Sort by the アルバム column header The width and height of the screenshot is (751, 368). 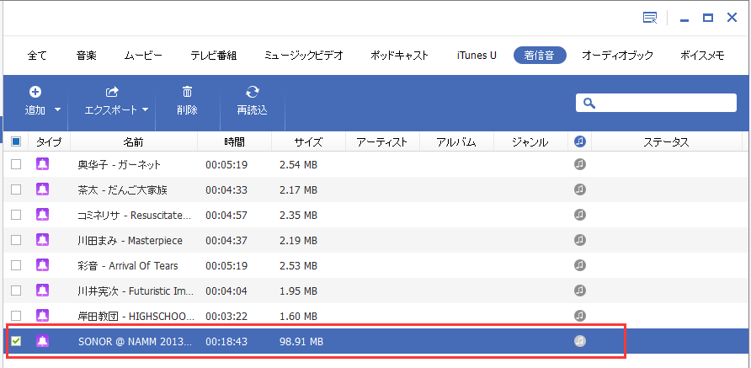coord(456,141)
